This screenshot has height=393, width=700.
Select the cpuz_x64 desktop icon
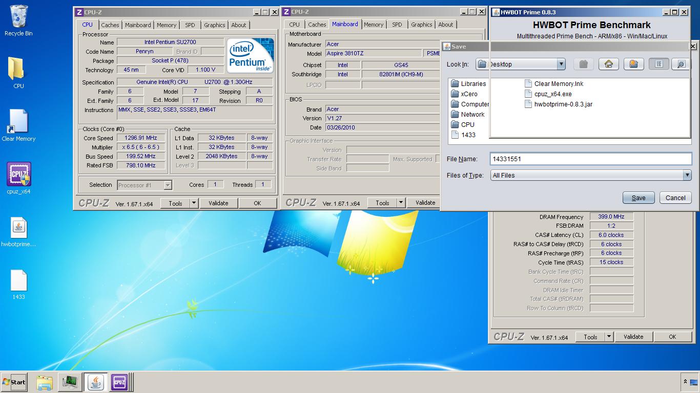point(18,178)
